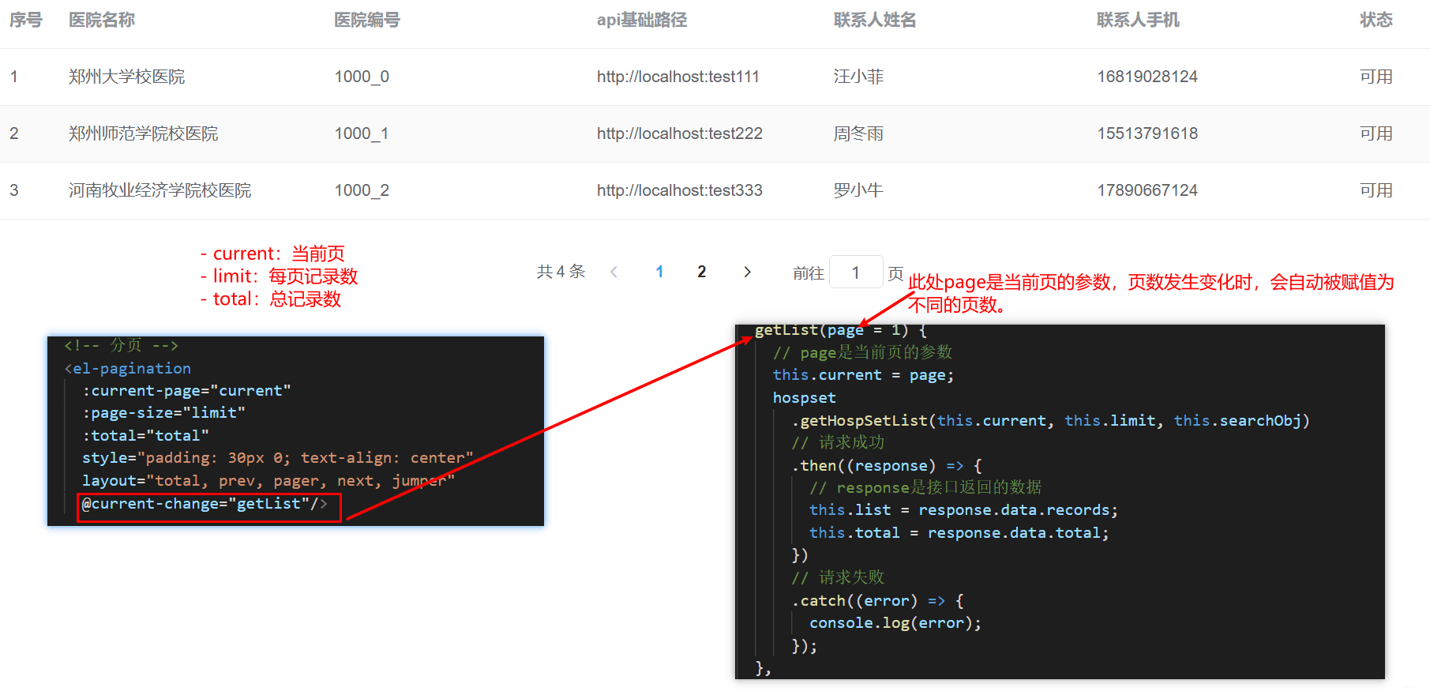
Task: Focus the jump-to page input field
Action: 856,272
